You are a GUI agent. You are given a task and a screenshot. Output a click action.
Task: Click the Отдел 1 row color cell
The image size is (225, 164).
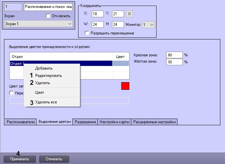(x=121, y=64)
